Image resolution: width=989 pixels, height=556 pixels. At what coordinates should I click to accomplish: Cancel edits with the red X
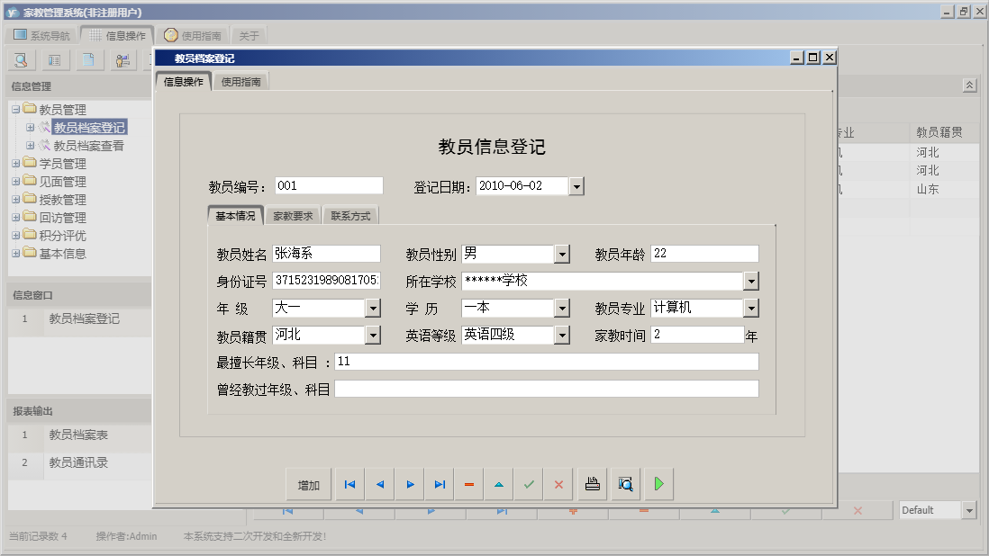558,484
